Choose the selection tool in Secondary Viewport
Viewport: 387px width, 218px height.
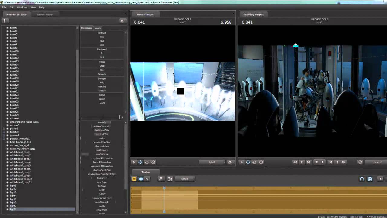tap(241, 162)
